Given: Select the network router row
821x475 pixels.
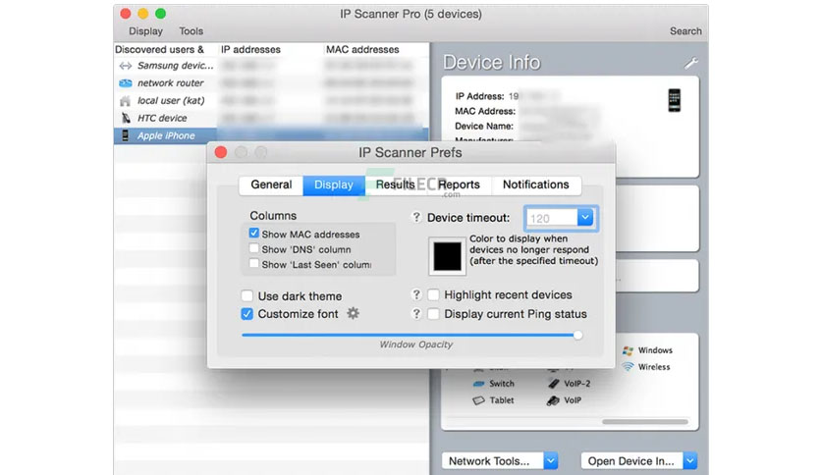Looking at the screenshot, I should point(271,83).
